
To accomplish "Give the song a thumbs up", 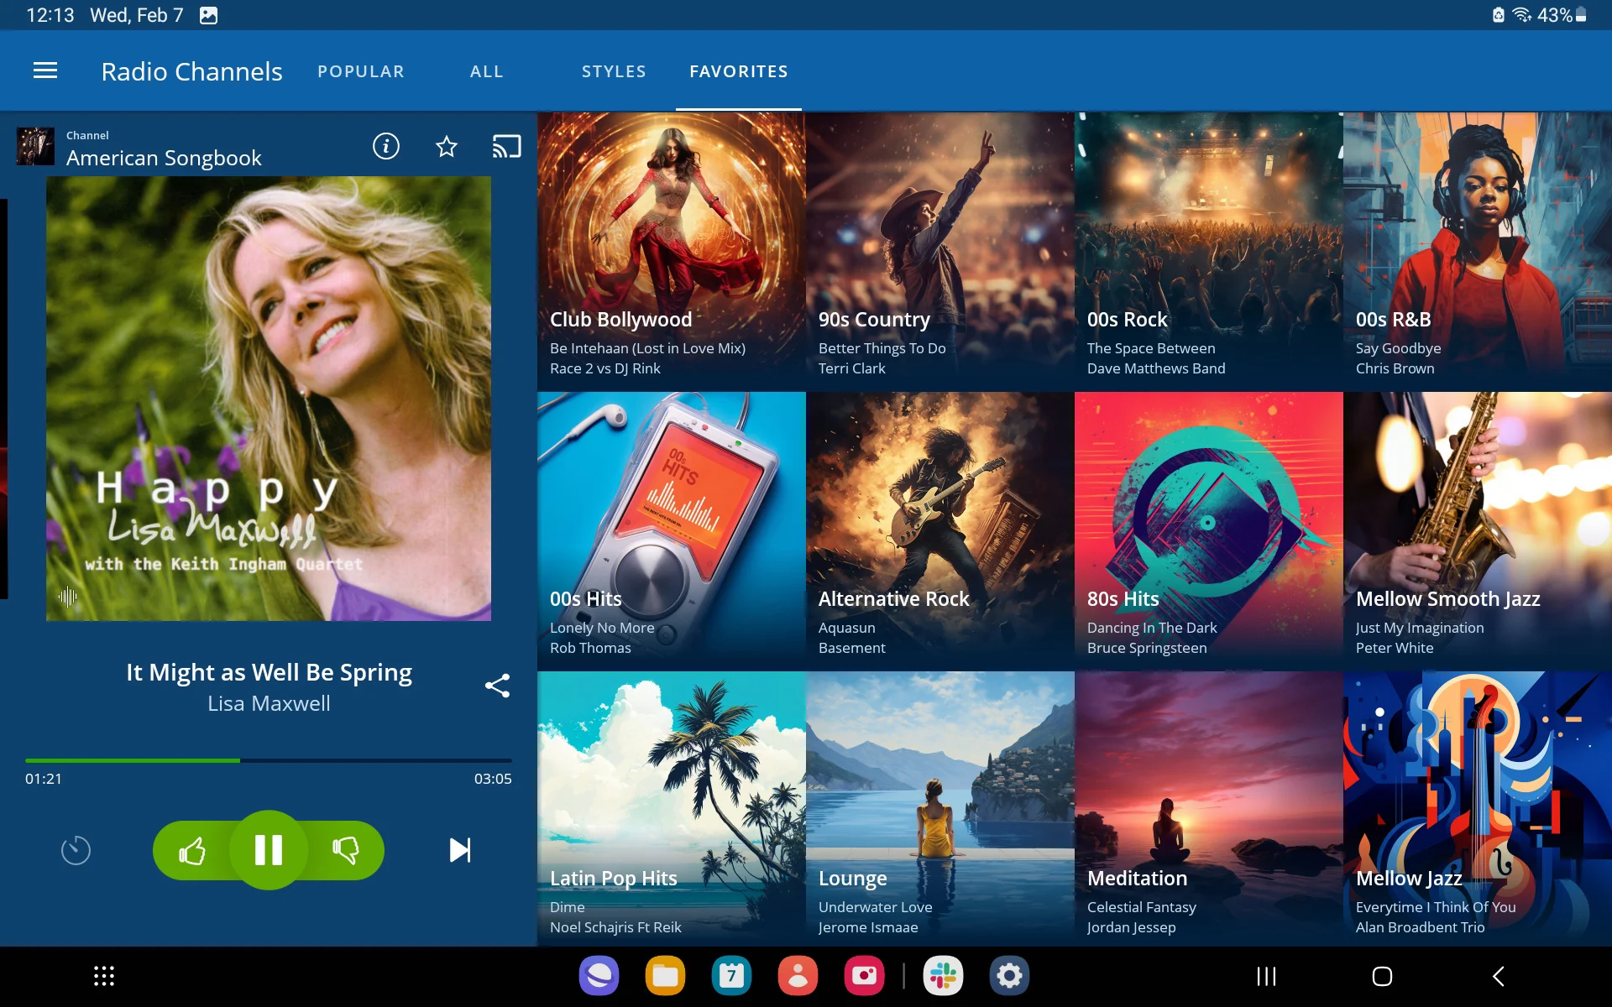I will click(x=192, y=850).
